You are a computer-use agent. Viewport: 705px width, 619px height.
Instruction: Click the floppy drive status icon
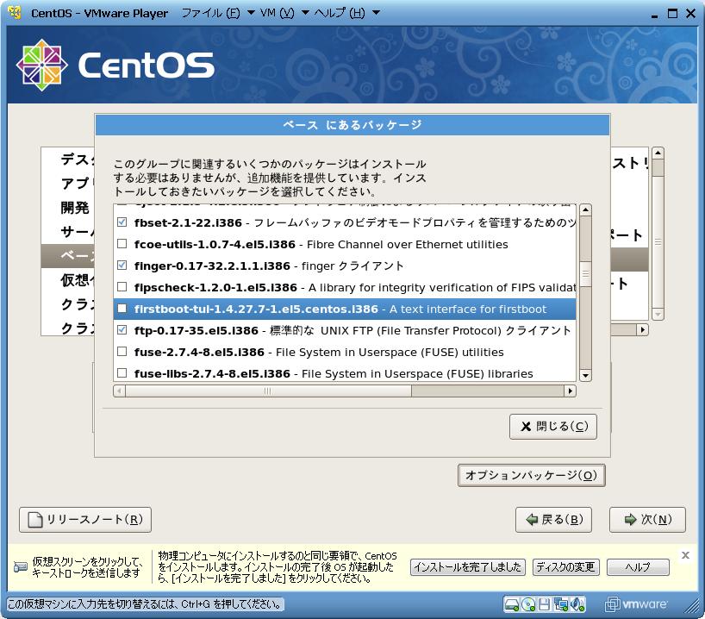pyautogui.click(x=544, y=603)
